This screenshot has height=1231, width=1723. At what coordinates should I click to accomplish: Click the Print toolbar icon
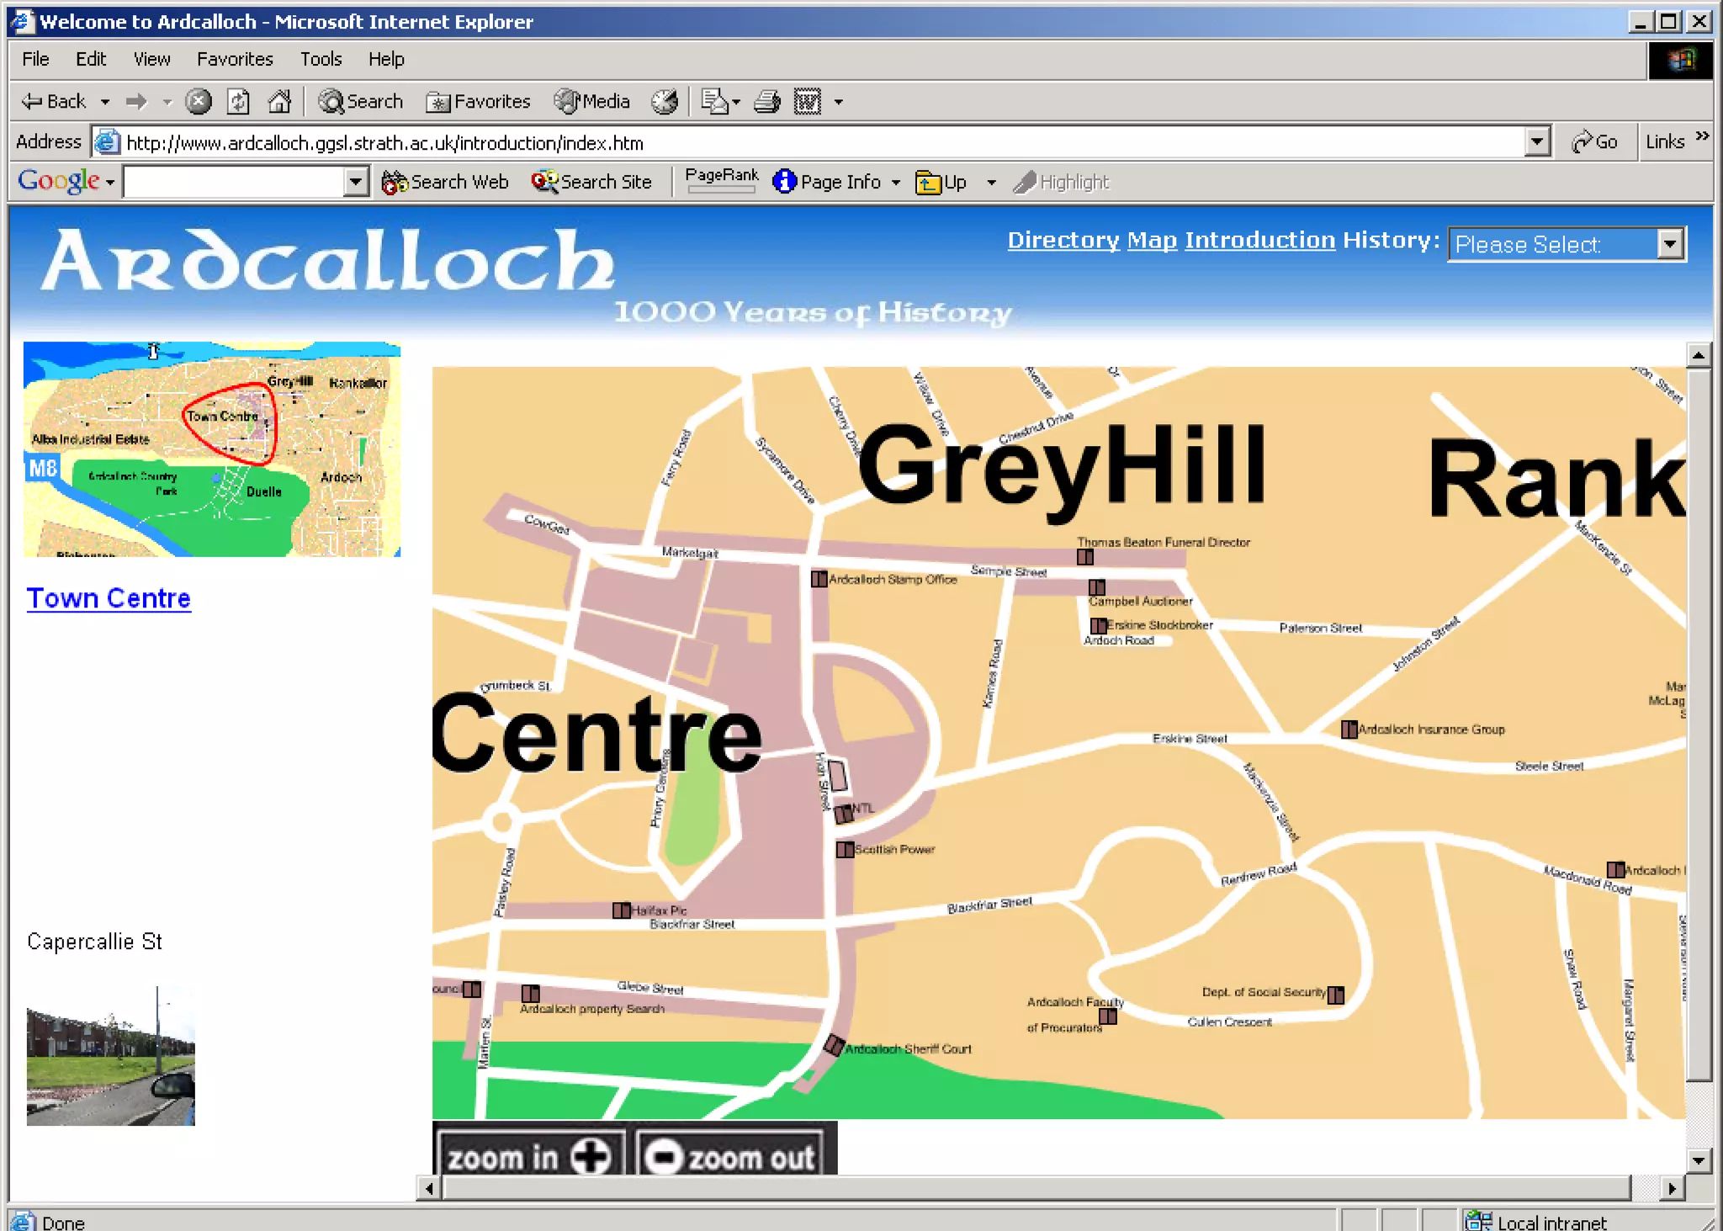click(766, 102)
